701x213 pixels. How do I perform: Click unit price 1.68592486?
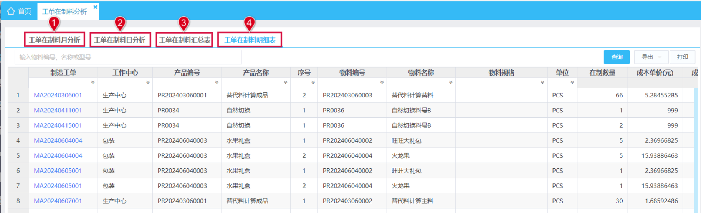661,201
